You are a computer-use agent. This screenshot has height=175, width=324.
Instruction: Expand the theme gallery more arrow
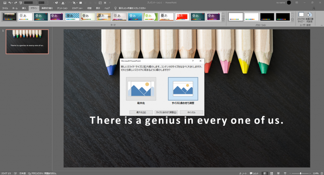(x=223, y=21)
